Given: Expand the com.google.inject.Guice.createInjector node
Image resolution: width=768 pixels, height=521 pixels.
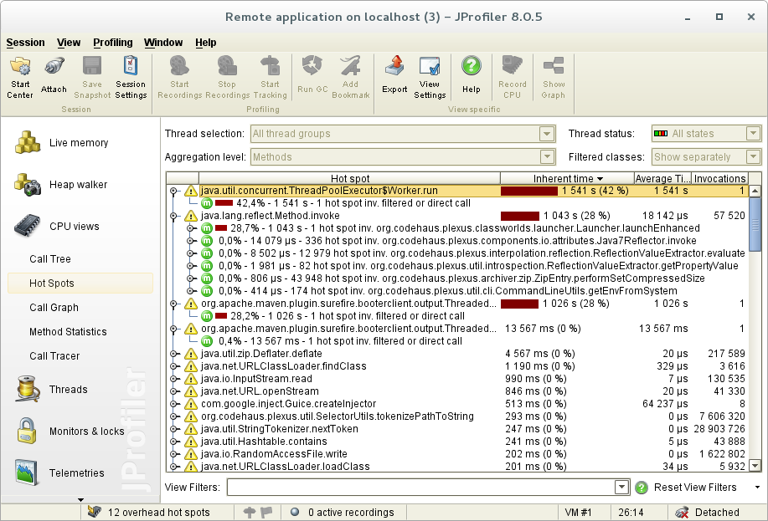Looking at the screenshot, I should pos(173,404).
